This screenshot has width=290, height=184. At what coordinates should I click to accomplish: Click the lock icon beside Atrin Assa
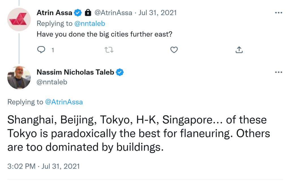(x=88, y=13)
